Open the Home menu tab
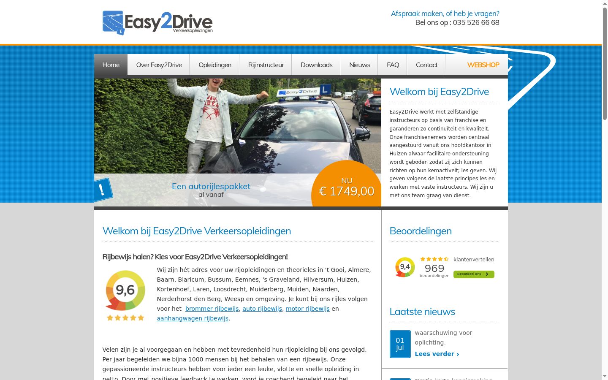Image resolution: width=608 pixels, height=380 pixels. (111, 65)
